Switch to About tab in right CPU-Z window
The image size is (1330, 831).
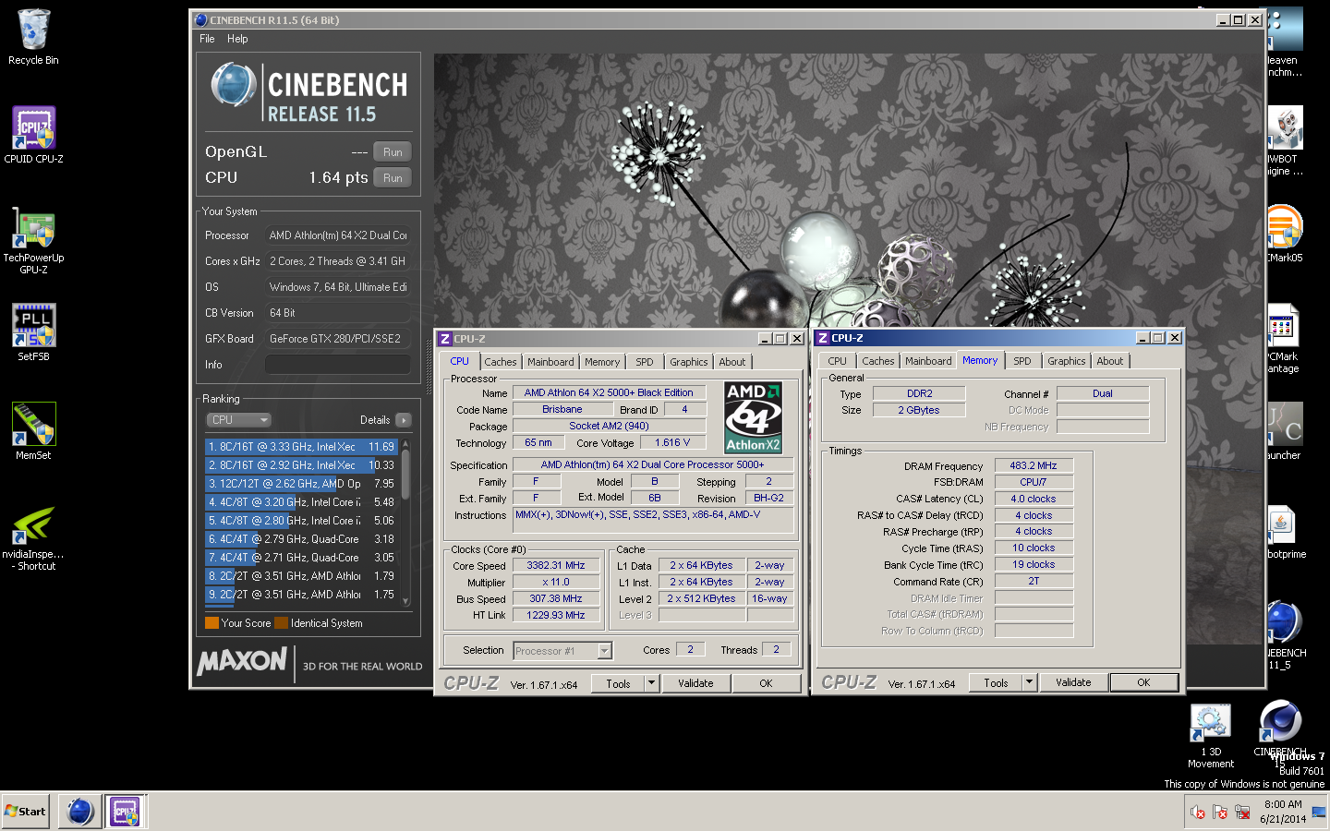tap(1110, 361)
